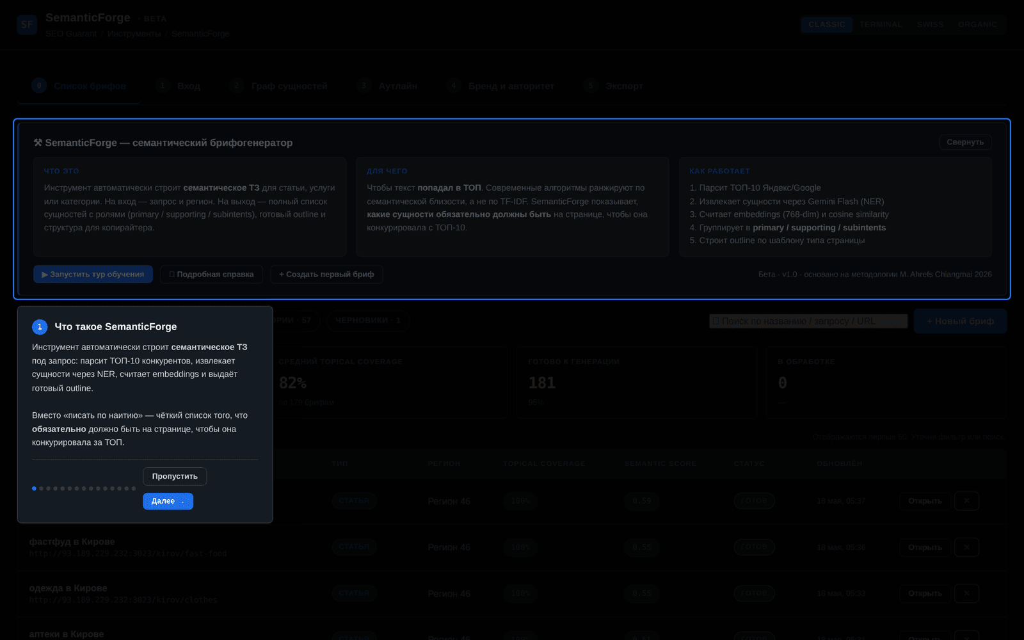The width and height of the screenshot is (1024, 640).
Task: Click the ГОТОВ badge in фастфуд row
Action: click(754, 547)
